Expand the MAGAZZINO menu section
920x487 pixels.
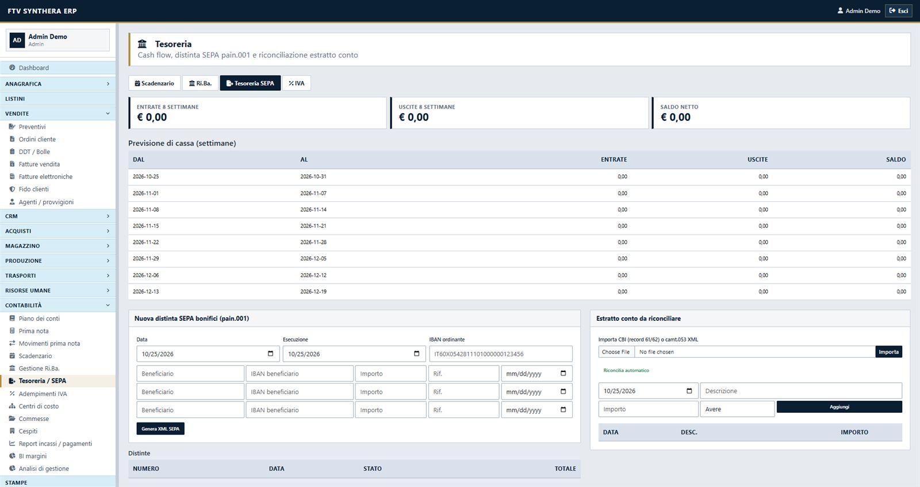click(57, 246)
